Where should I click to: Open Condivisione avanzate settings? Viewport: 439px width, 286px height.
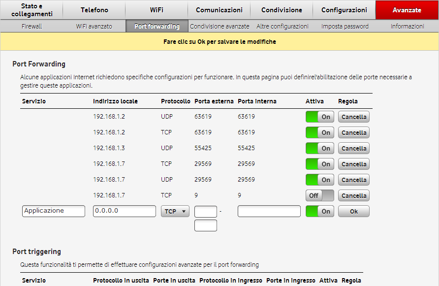coord(219,26)
